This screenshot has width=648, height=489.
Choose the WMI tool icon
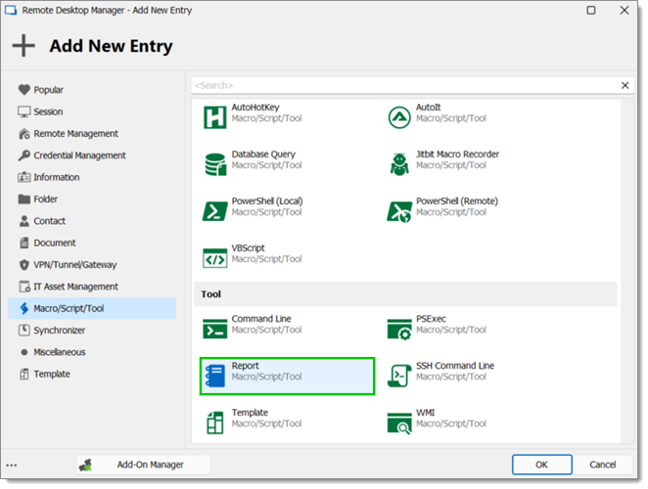399,423
